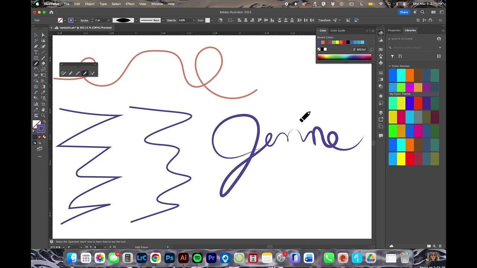477x268 pixels.
Task: Open Transform link in control bar
Action: coord(324,20)
